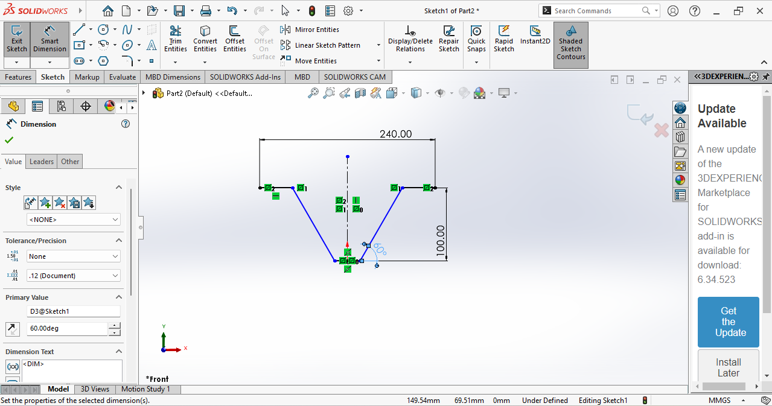Select the sketch Text tool
The image size is (772, 406).
pos(152,45)
